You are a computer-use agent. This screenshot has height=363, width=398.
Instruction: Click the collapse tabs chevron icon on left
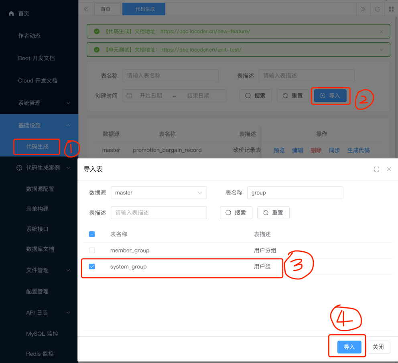(85, 9)
